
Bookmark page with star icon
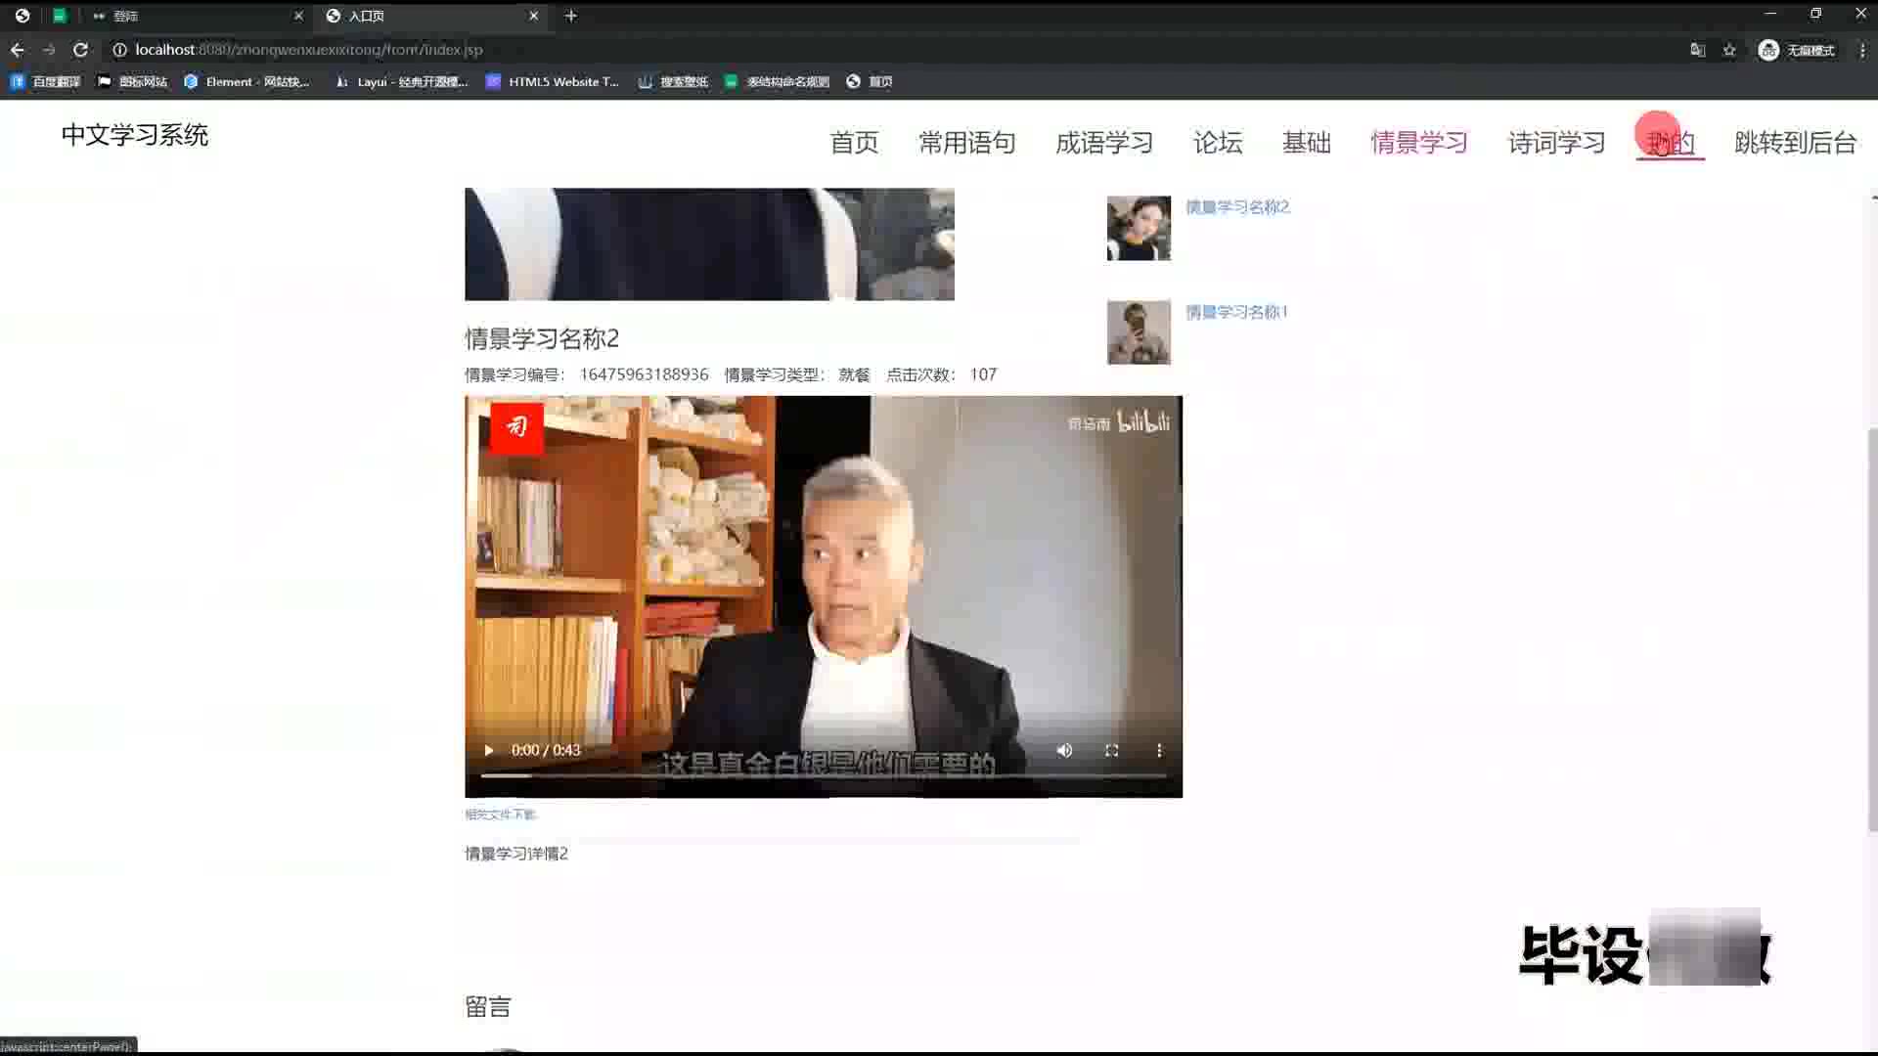pyautogui.click(x=1729, y=50)
